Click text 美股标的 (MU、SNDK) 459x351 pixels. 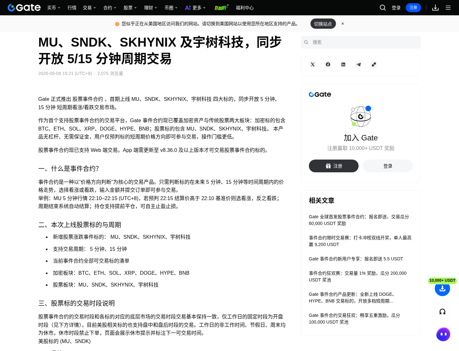pyautogui.click(x=64, y=341)
